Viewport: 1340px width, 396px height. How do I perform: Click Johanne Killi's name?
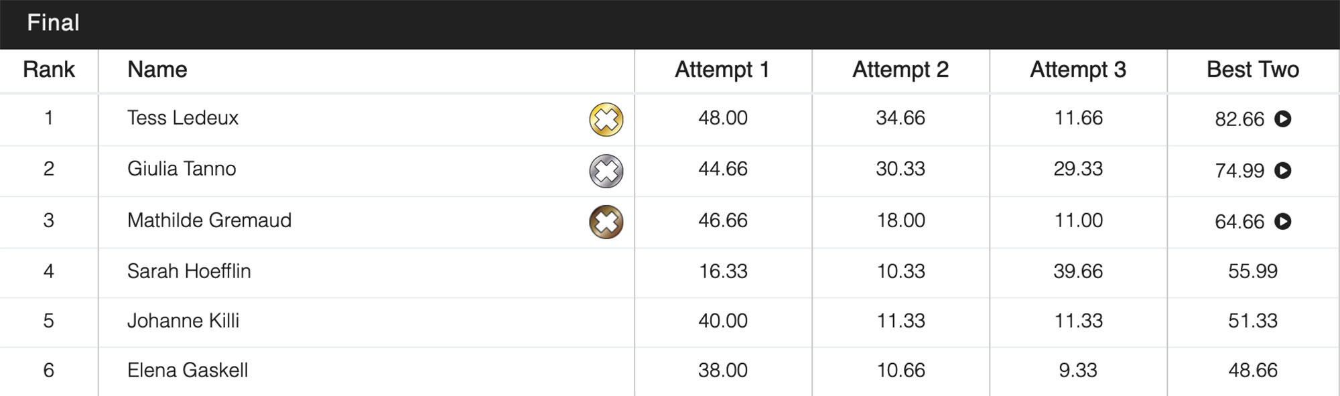point(183,321)
